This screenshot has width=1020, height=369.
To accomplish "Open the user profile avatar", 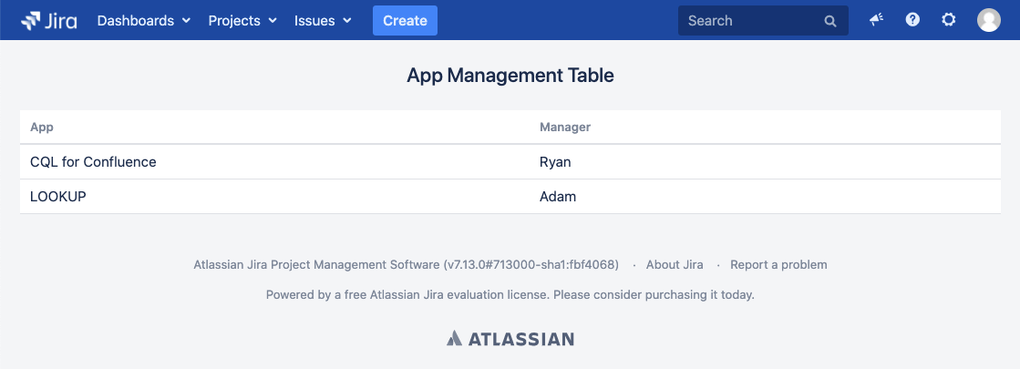I will point(989,20).
